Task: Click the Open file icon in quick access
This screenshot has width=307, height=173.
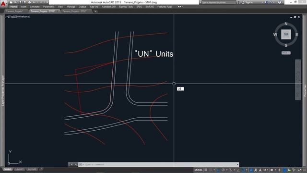Action: tap(15, 2)
